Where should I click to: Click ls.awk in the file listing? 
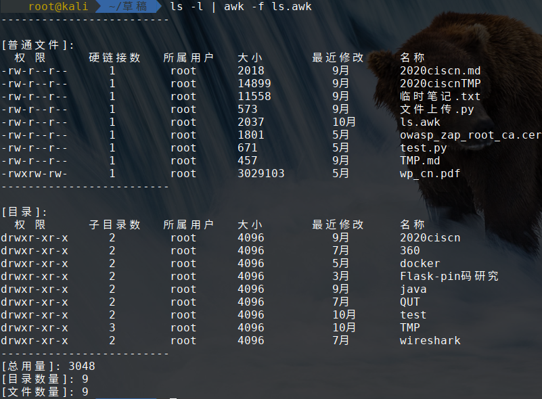(x=420, y=122)
